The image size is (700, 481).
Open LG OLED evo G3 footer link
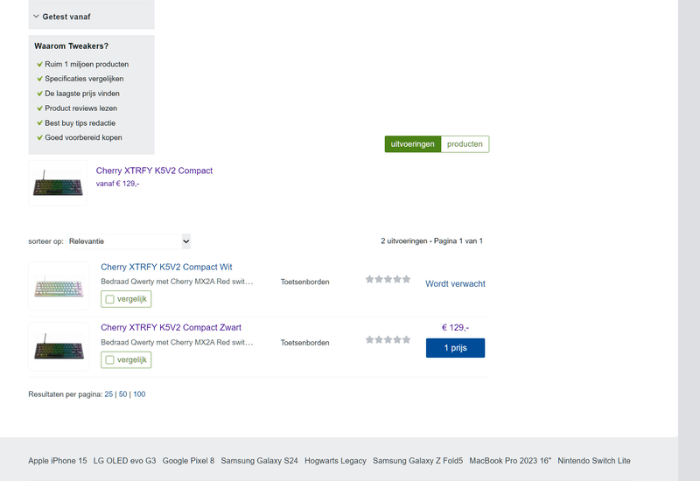pos(124,461)
